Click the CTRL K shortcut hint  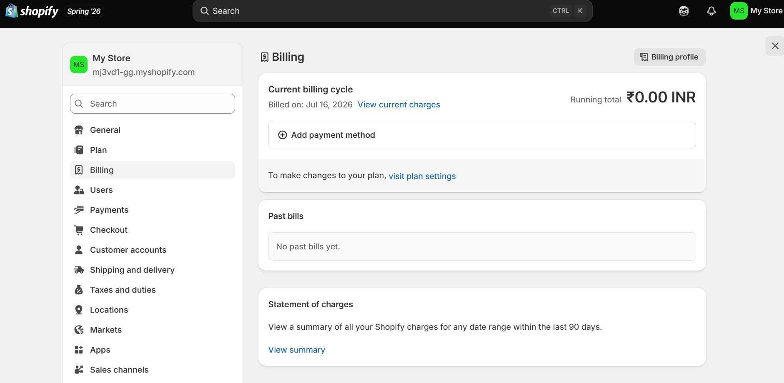click(x=568, y=11)
